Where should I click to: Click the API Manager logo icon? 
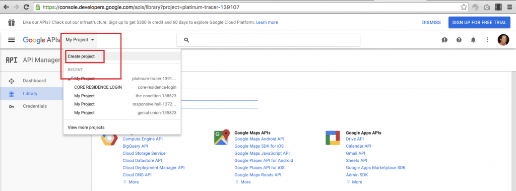click(x=12, y=60)
